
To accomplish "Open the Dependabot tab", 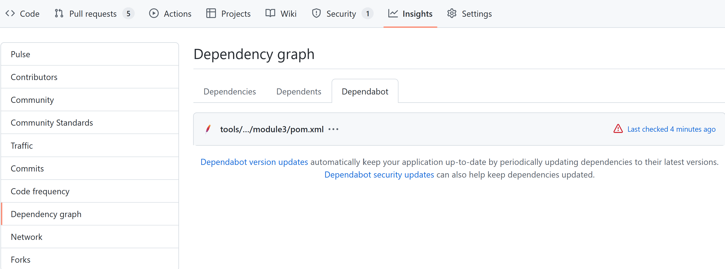I will [365, 91].
